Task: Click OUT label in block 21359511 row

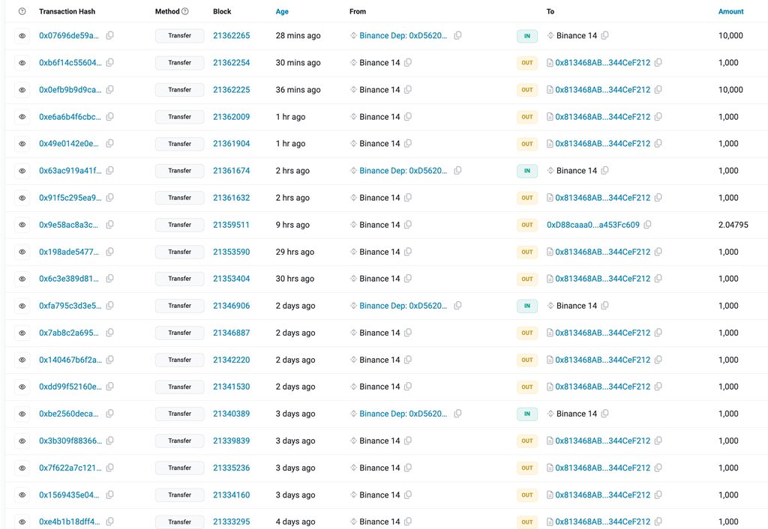Action: (x=527, y=225)
